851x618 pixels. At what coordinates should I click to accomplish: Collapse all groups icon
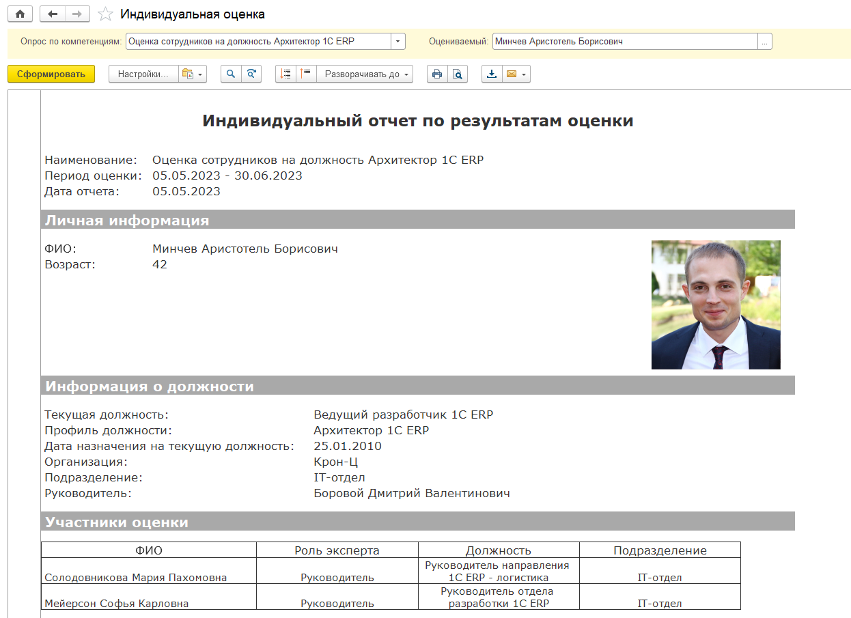tap(306, 74)
